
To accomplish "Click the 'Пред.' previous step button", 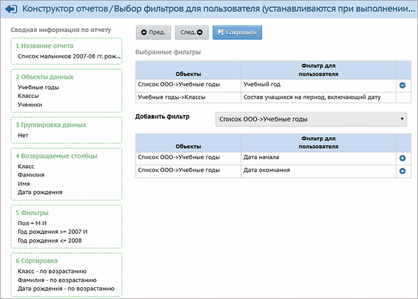I will [x=153, y=33].
